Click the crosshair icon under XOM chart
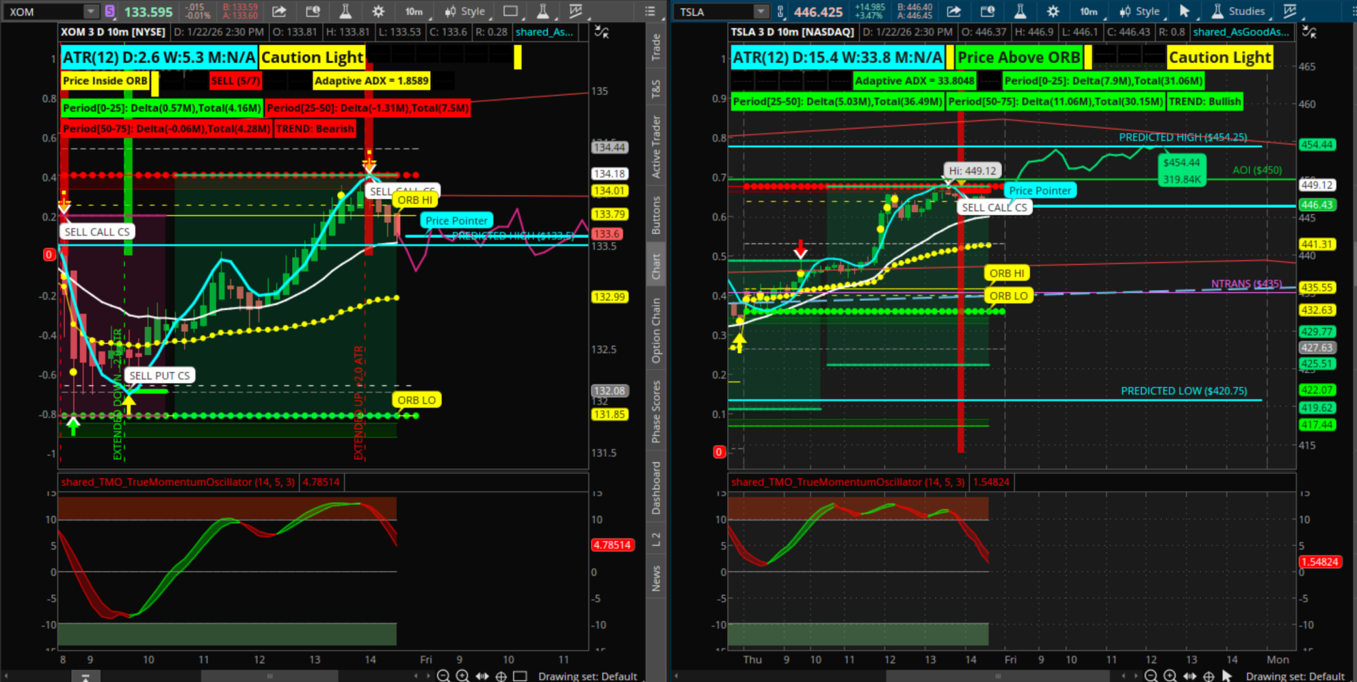 501,676
